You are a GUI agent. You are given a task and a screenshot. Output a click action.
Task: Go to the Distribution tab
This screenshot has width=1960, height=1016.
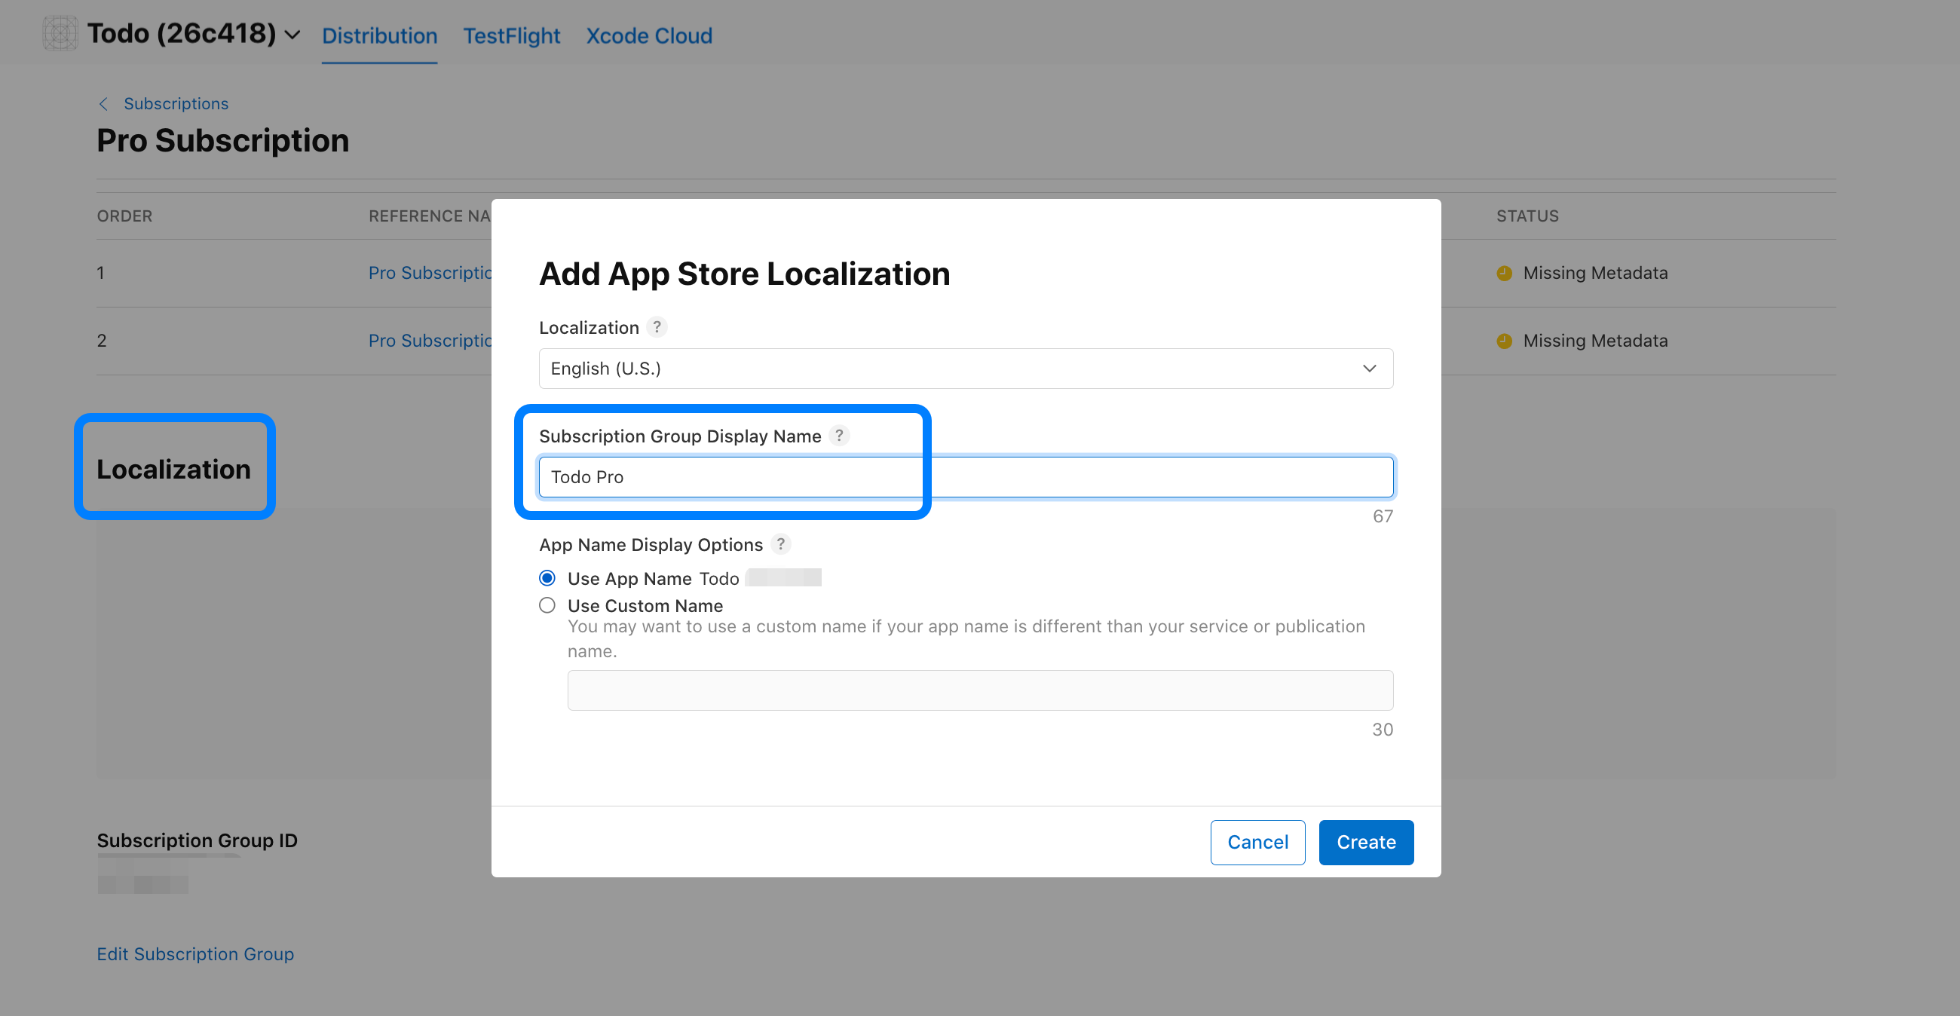[x=379, y=35]
